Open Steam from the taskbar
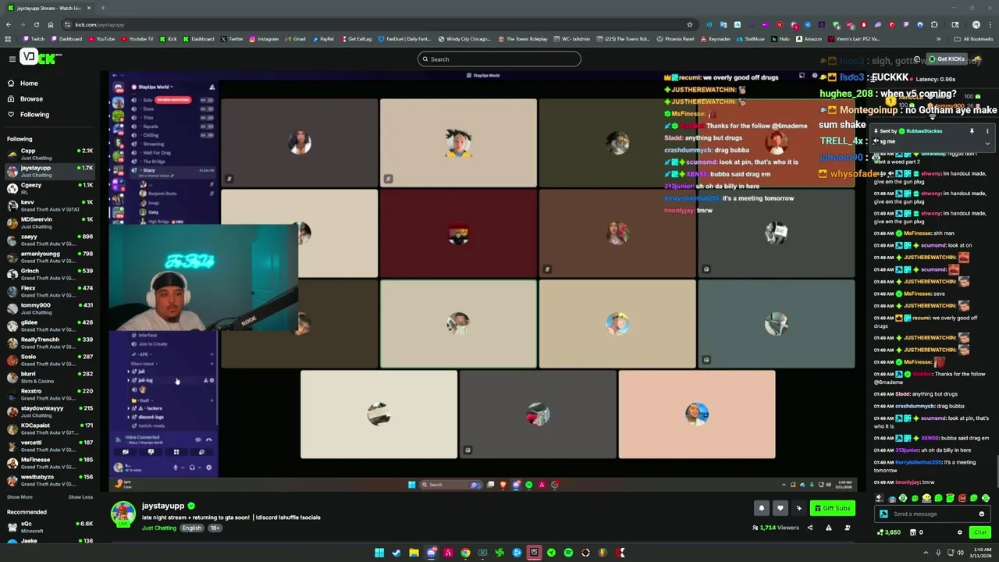This screenshot has width=999, height=562. pos(396,553)
